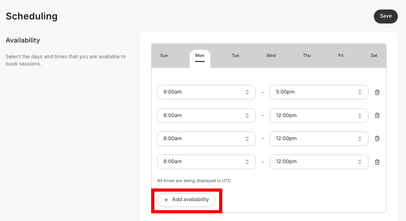Delete the third availability row via trash icon
The height and width of the screenshot is (221, 406).
click(377, 139)
